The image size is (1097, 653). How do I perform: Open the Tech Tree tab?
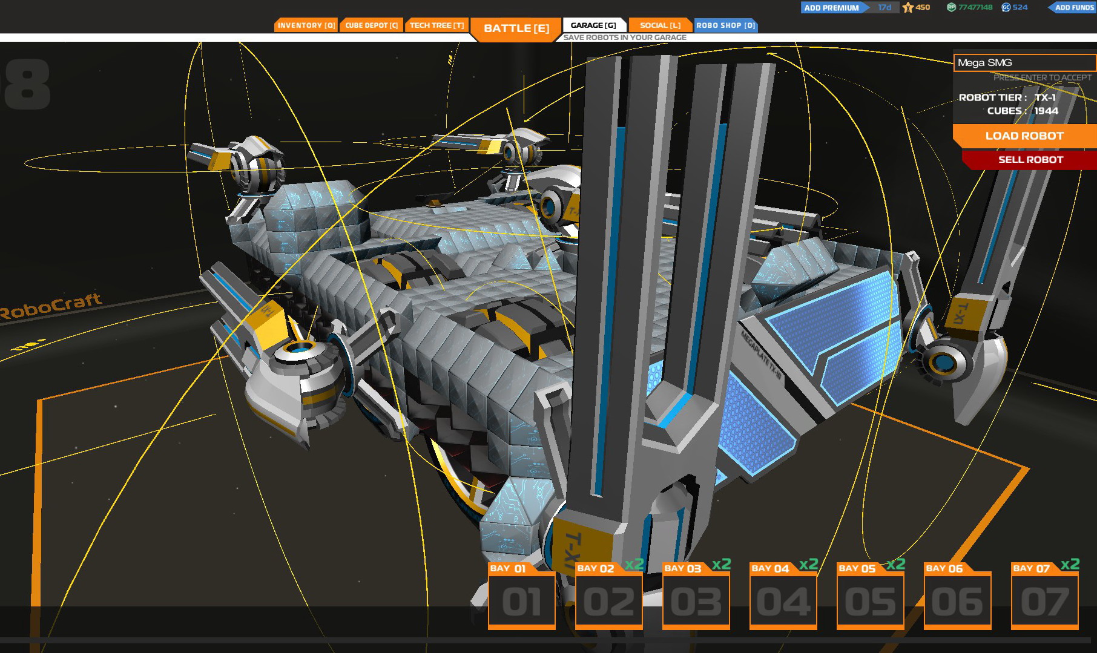coord(436,25)
